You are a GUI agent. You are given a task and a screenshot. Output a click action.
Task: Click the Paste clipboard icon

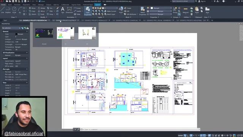click(x=197, y=10)
